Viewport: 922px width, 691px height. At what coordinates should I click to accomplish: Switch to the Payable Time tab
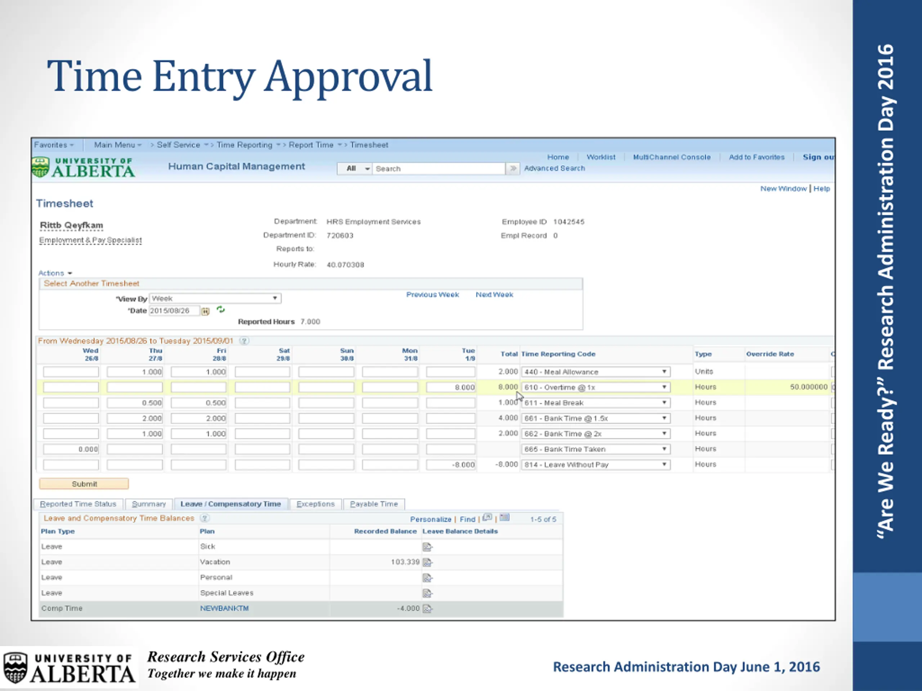click(374, 504)
